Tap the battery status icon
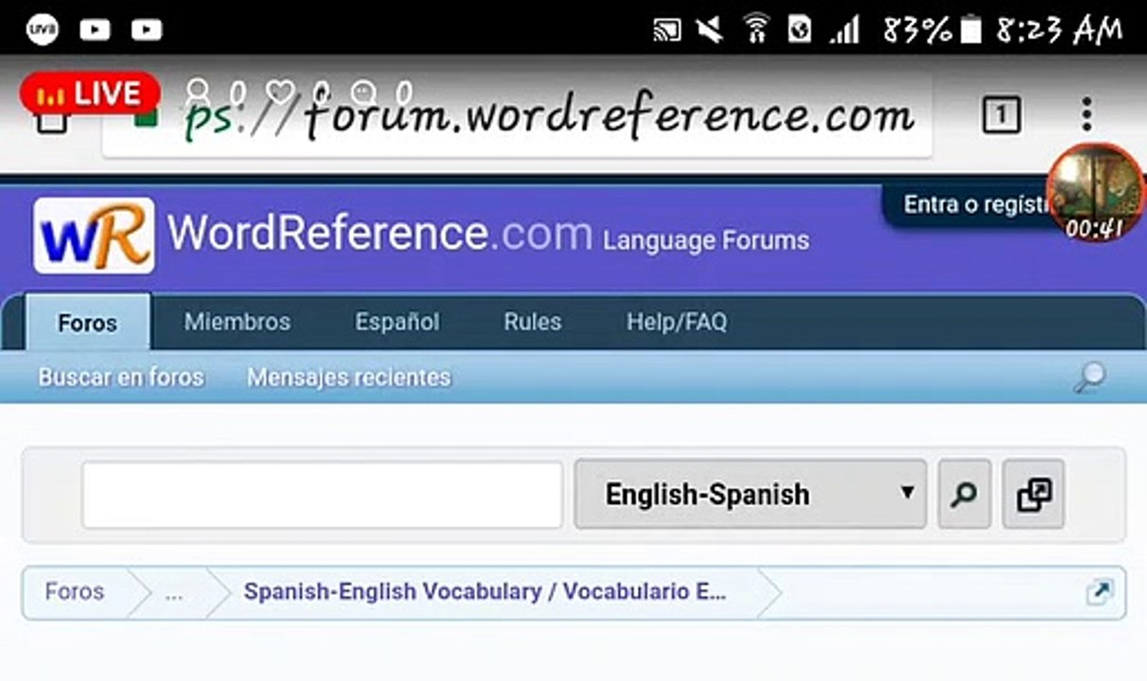The height and width of the screenshot is (681, 1147). point(971,30)
